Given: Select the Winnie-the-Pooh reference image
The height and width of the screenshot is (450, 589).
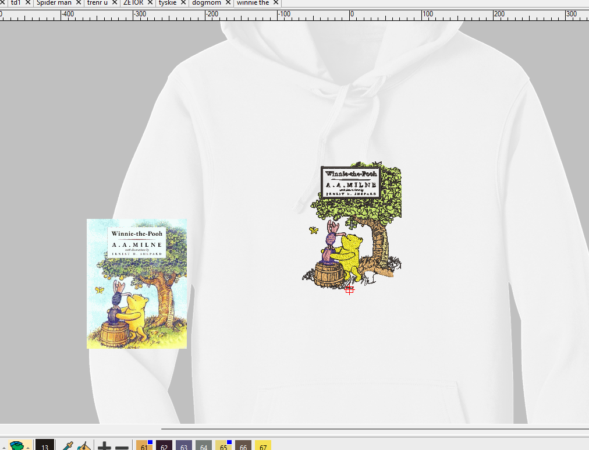Looking at the screenshot, I should pos(137,284).
